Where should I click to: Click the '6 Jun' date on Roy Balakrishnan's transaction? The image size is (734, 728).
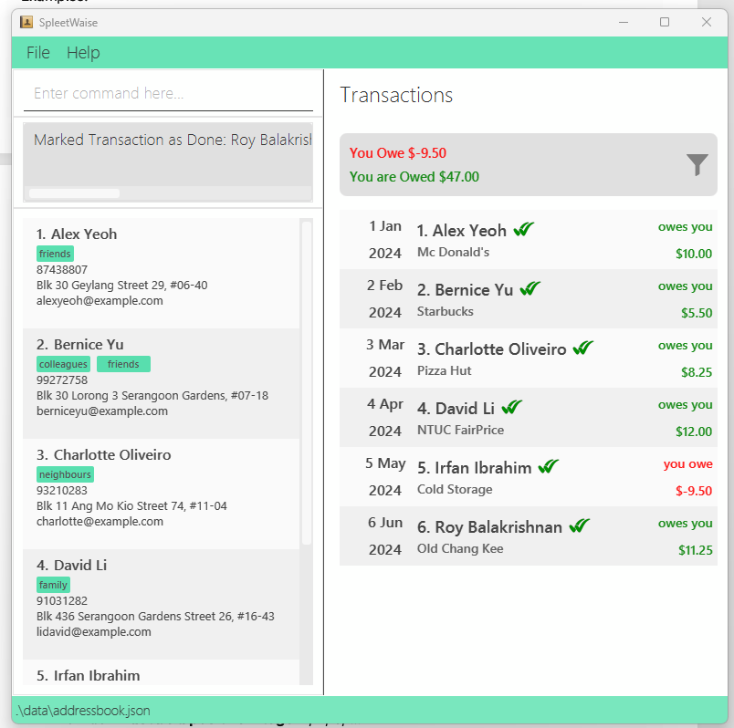(384, 523)
